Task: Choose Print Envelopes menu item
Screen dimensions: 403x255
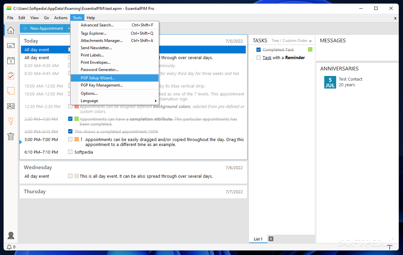Action: tap(114, 62)
